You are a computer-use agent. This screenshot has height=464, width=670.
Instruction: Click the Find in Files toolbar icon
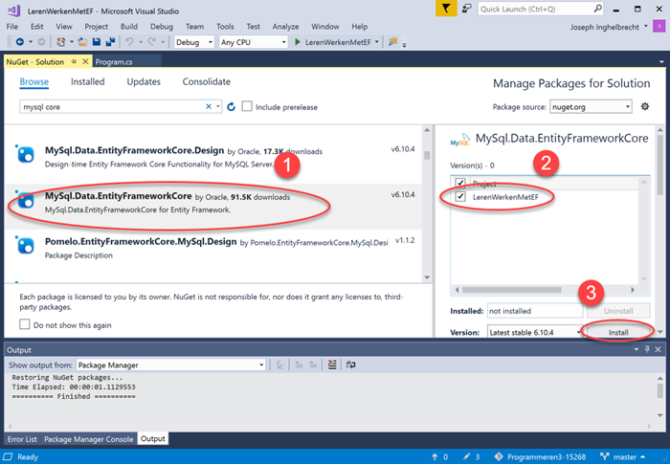(x=392, y=42)
